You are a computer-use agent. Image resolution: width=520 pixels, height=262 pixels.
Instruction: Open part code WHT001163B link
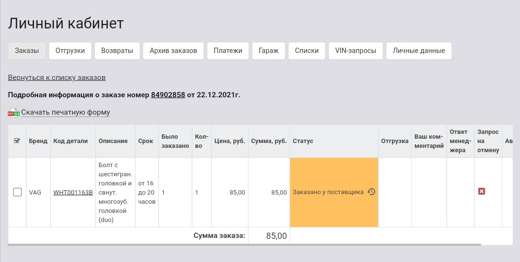click(73, 193)
